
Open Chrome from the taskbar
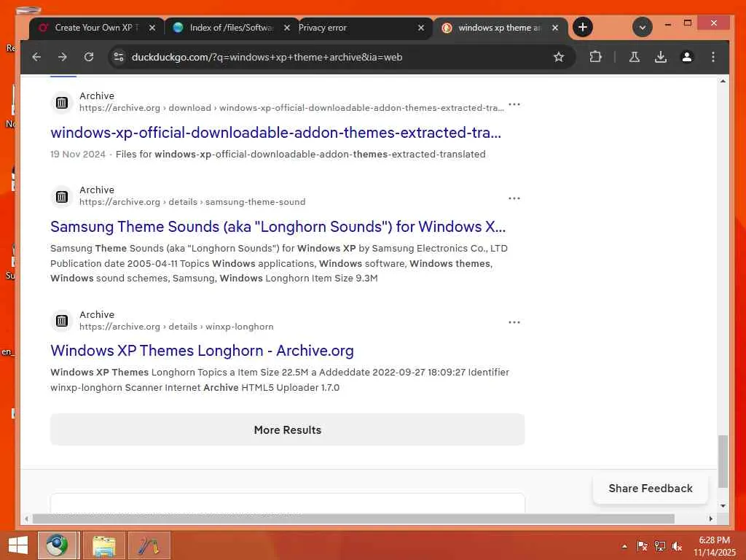(57, 545)
